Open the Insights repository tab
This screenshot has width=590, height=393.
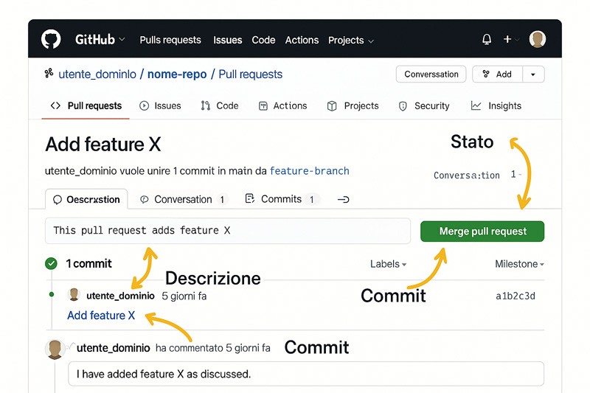(x=496, y=106)
